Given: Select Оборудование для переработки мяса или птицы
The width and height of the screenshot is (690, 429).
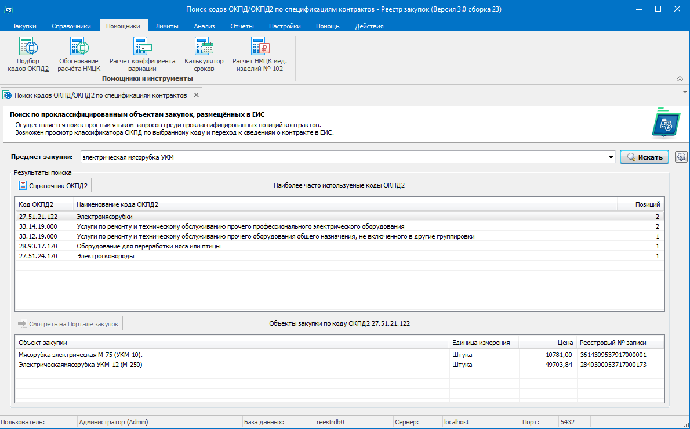Looking at the screenshot, I should tap(149, 246).
